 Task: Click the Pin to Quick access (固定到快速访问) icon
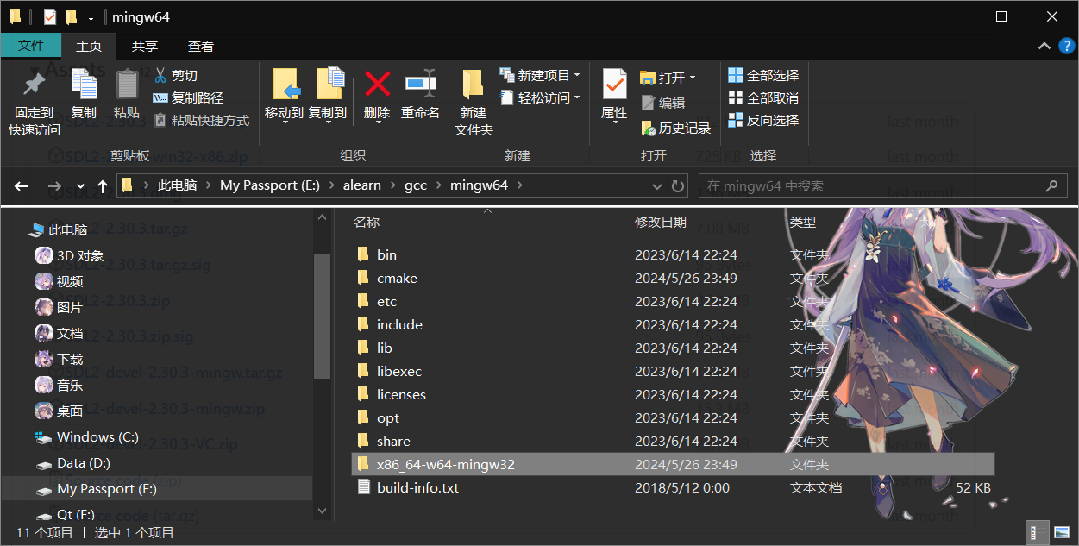[x=34, y=85]
